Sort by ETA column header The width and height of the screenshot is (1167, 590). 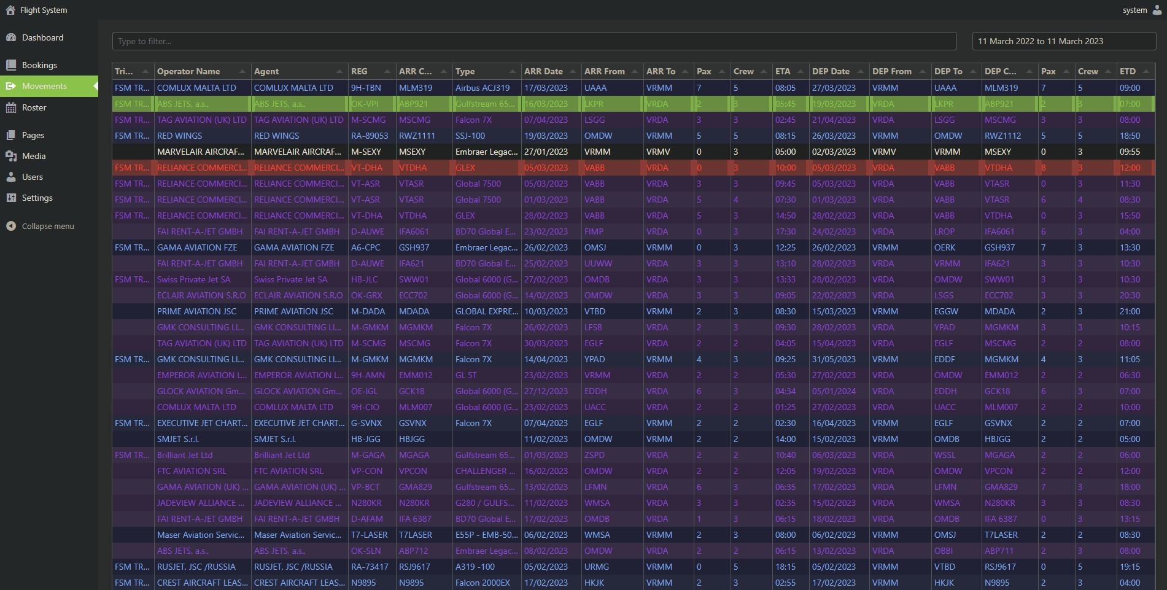coord(790,71)
